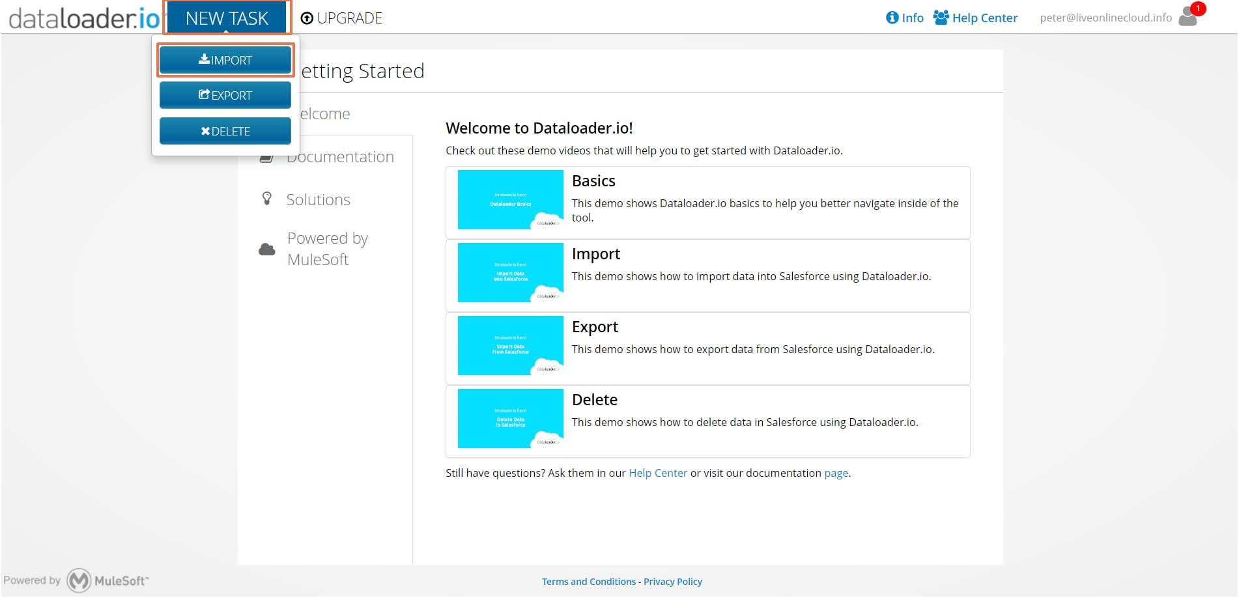The width and height of the screenshot is (1239, 598).
Task: Click the Info link in header
Action: [905, 18]
